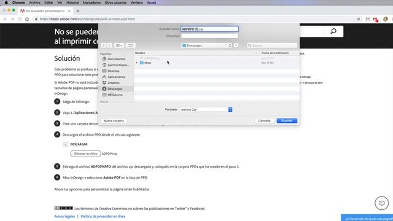Click the Obtener archivo button
393x221 pixels.
(x=85, y=153)
